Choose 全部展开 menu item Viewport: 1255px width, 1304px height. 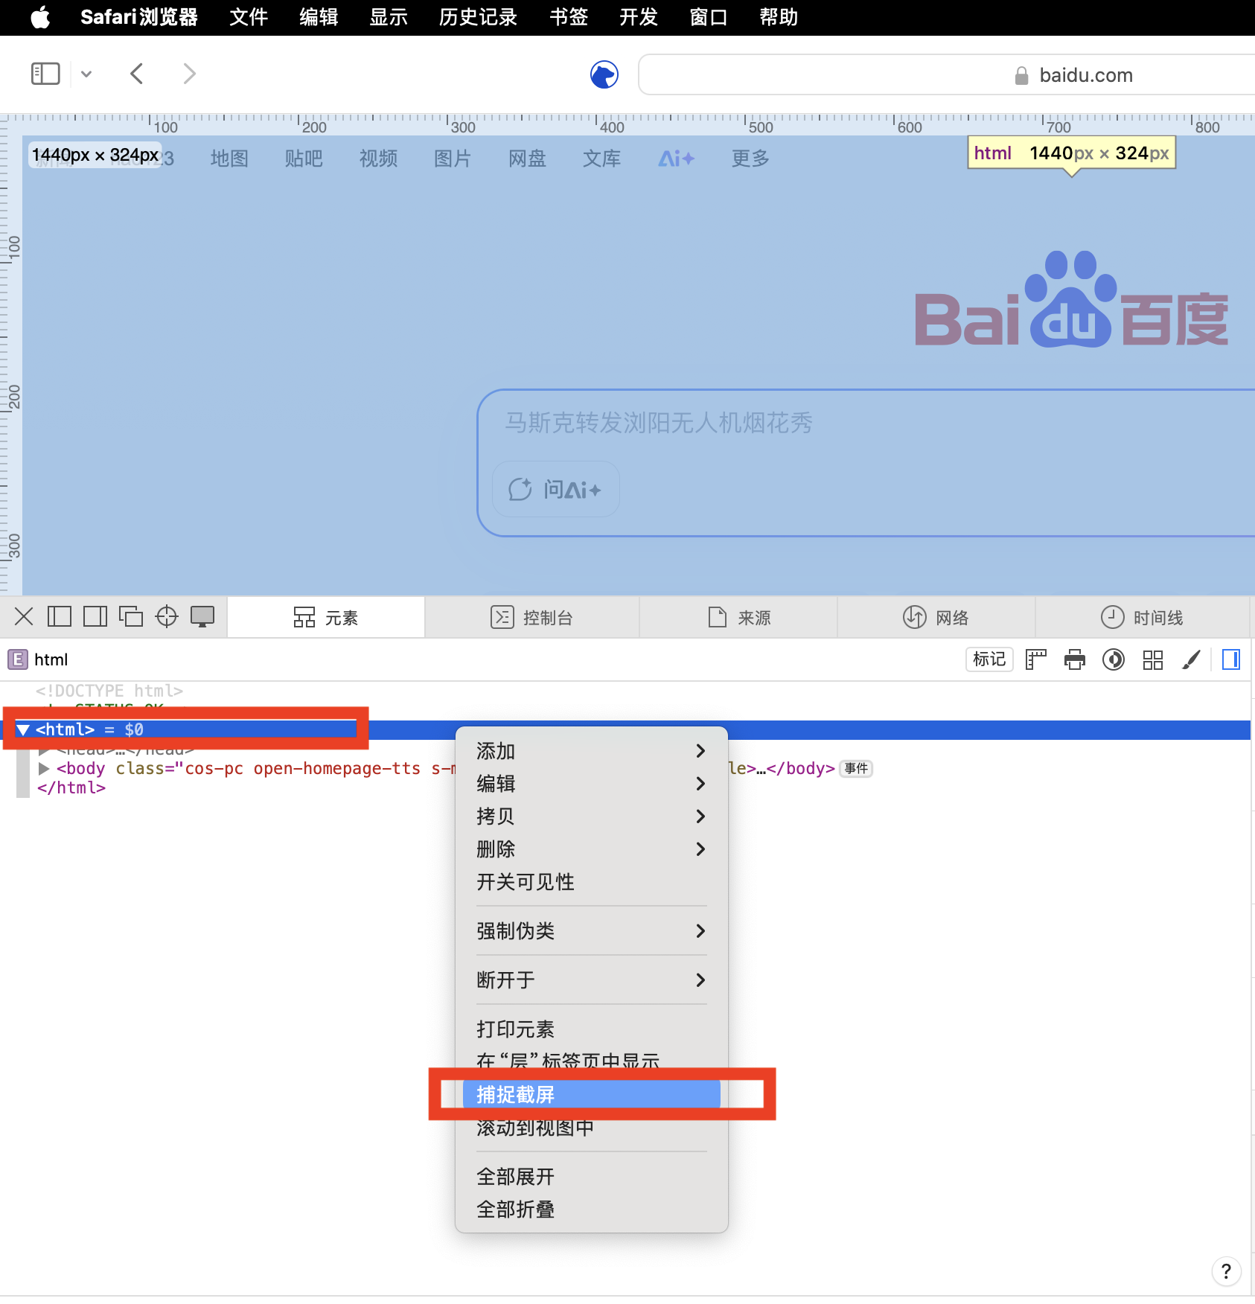(591, 1177)
